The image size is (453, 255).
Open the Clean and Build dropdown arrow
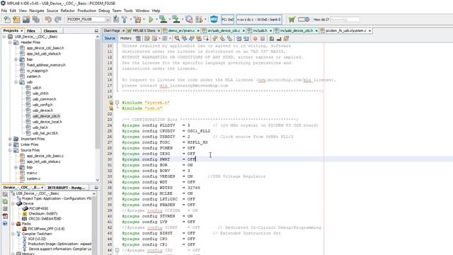click(144, 19)
